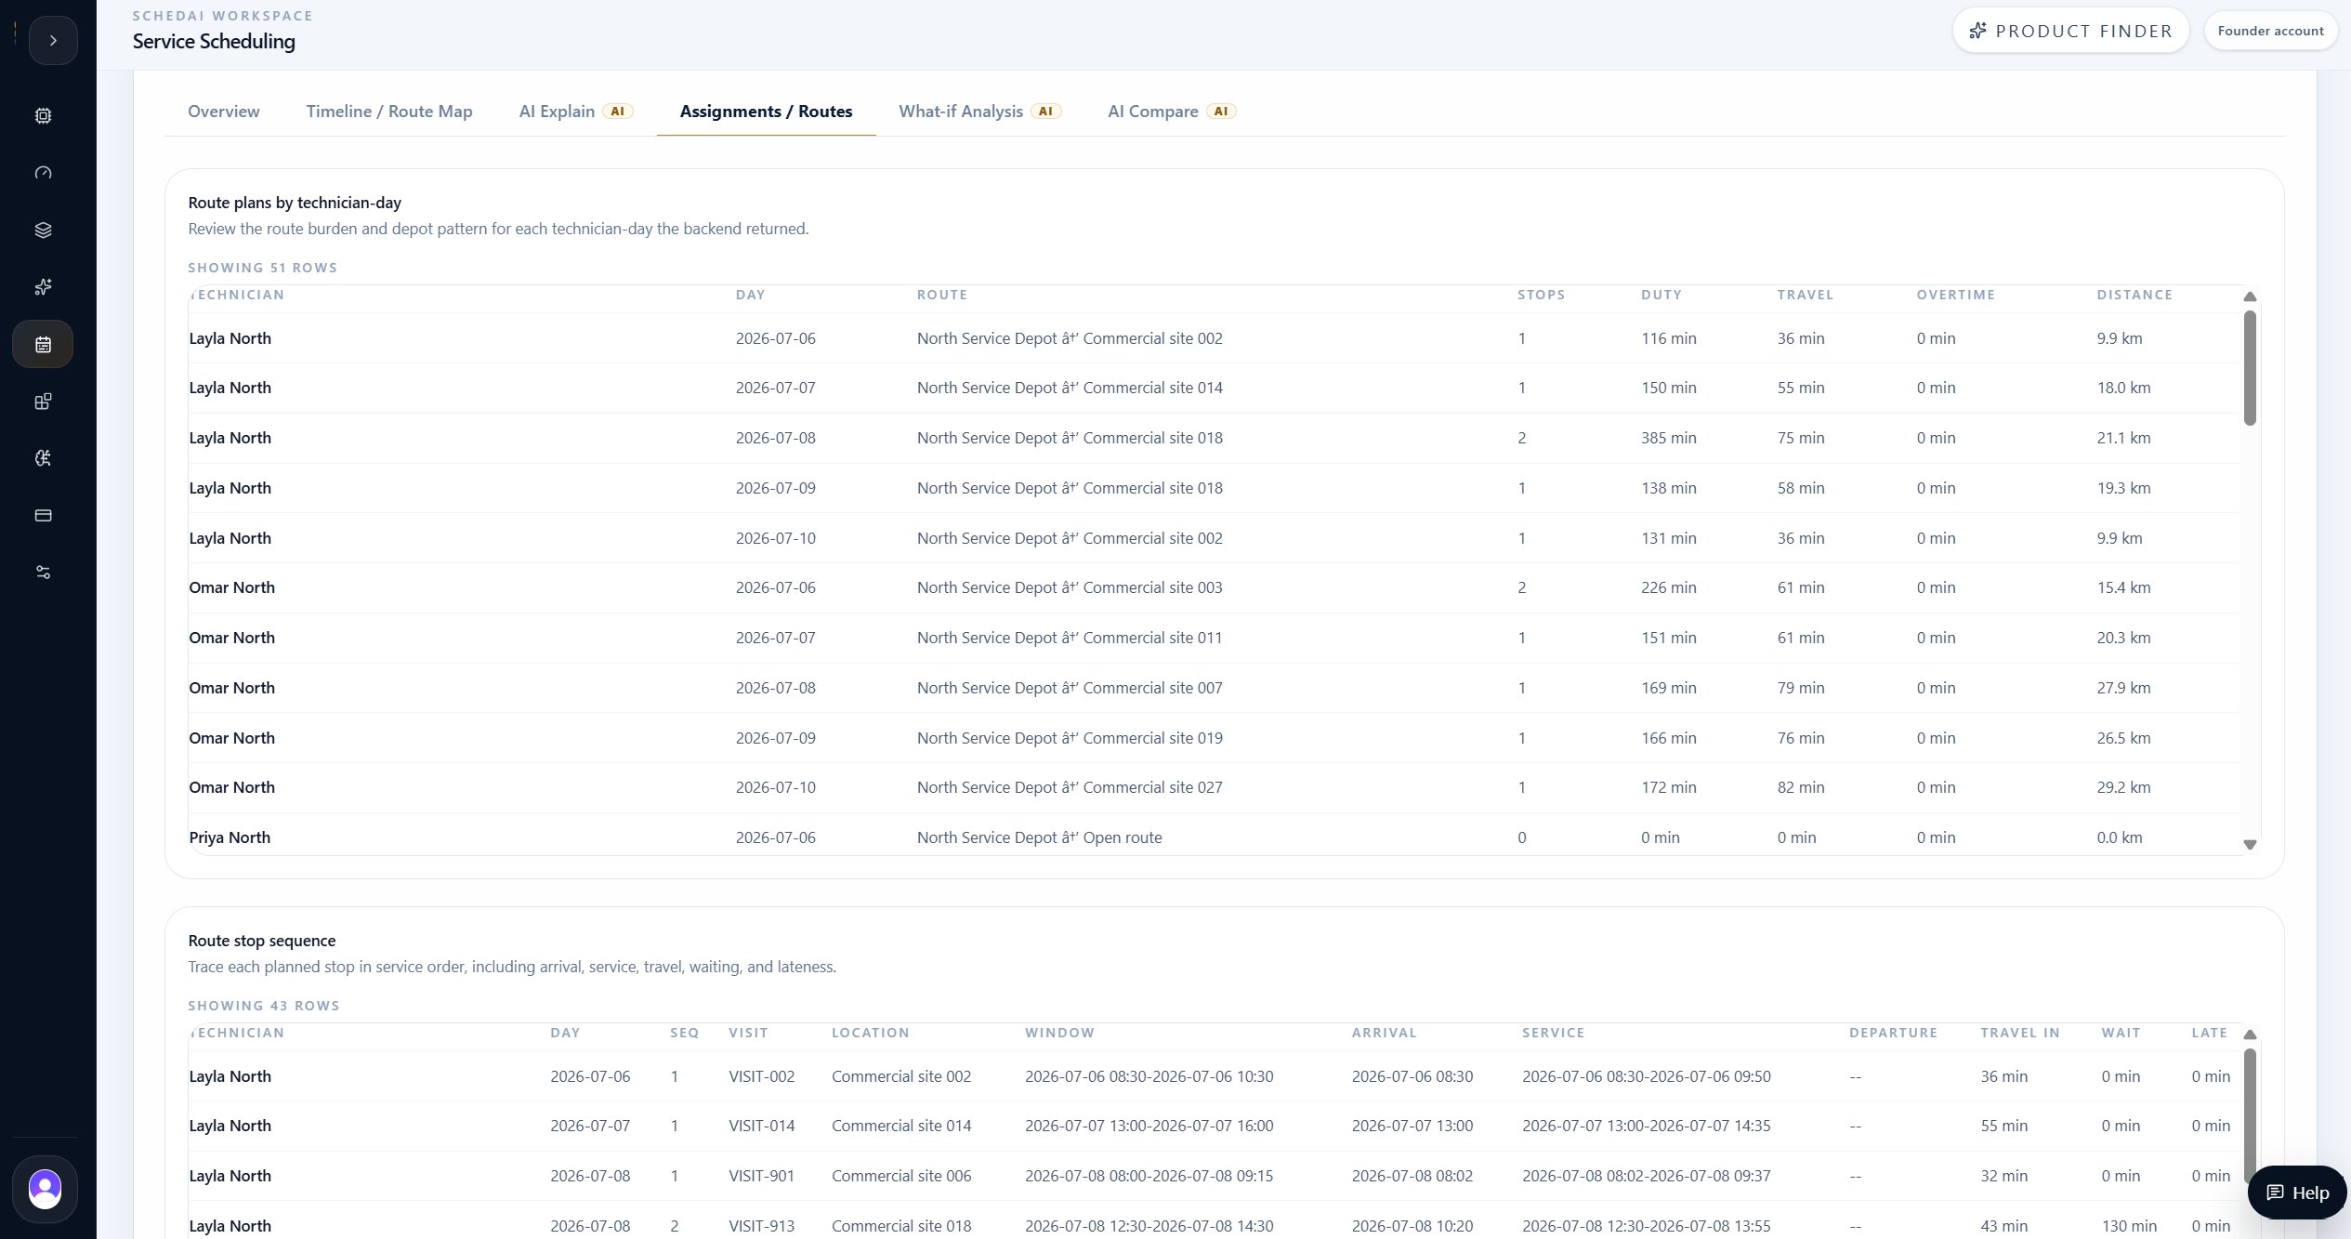Expand the sidebar with the chevron button
The height and width of the screenshot is (1239, 2351).
[x=53, y=41]
